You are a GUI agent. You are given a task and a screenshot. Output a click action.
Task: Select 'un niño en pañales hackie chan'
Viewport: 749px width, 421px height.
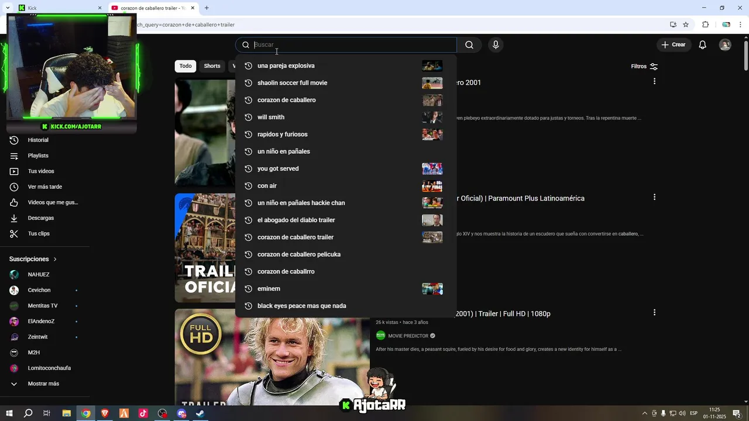[346, 203]
